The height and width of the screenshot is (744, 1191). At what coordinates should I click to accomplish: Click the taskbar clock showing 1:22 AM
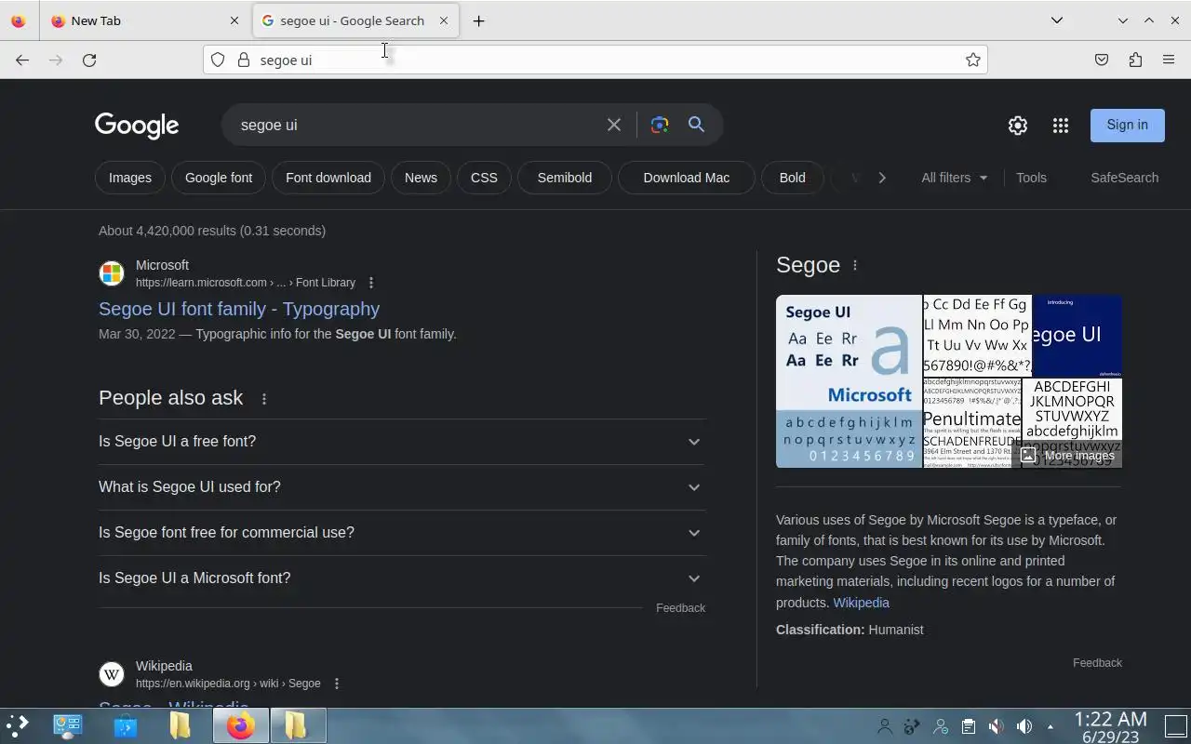click(1110, 726)
